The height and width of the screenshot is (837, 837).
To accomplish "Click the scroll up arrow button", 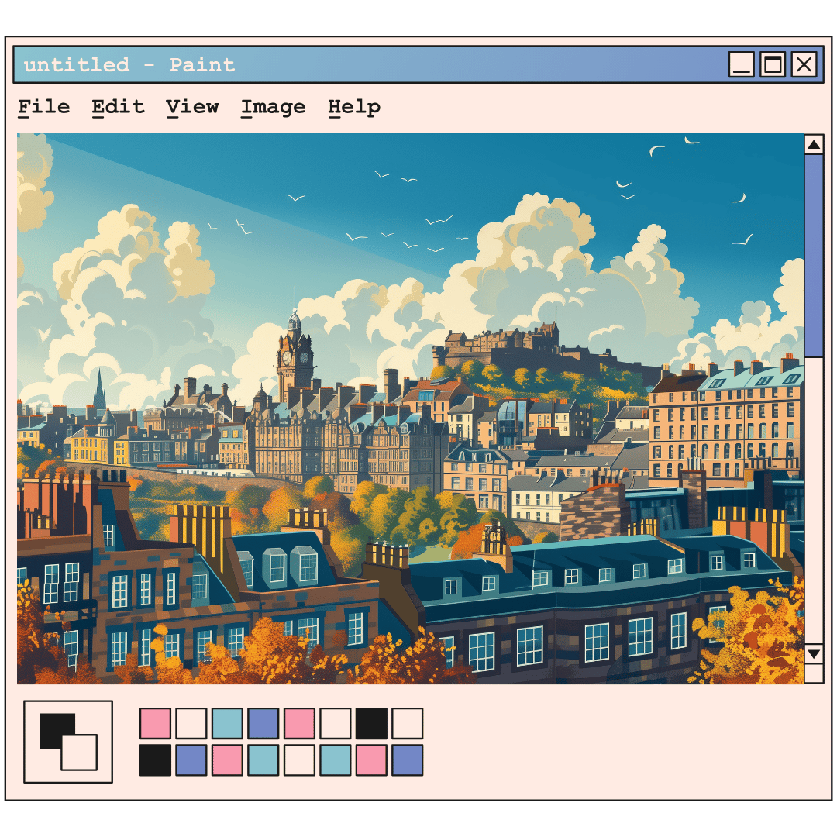I will [814, 144].
